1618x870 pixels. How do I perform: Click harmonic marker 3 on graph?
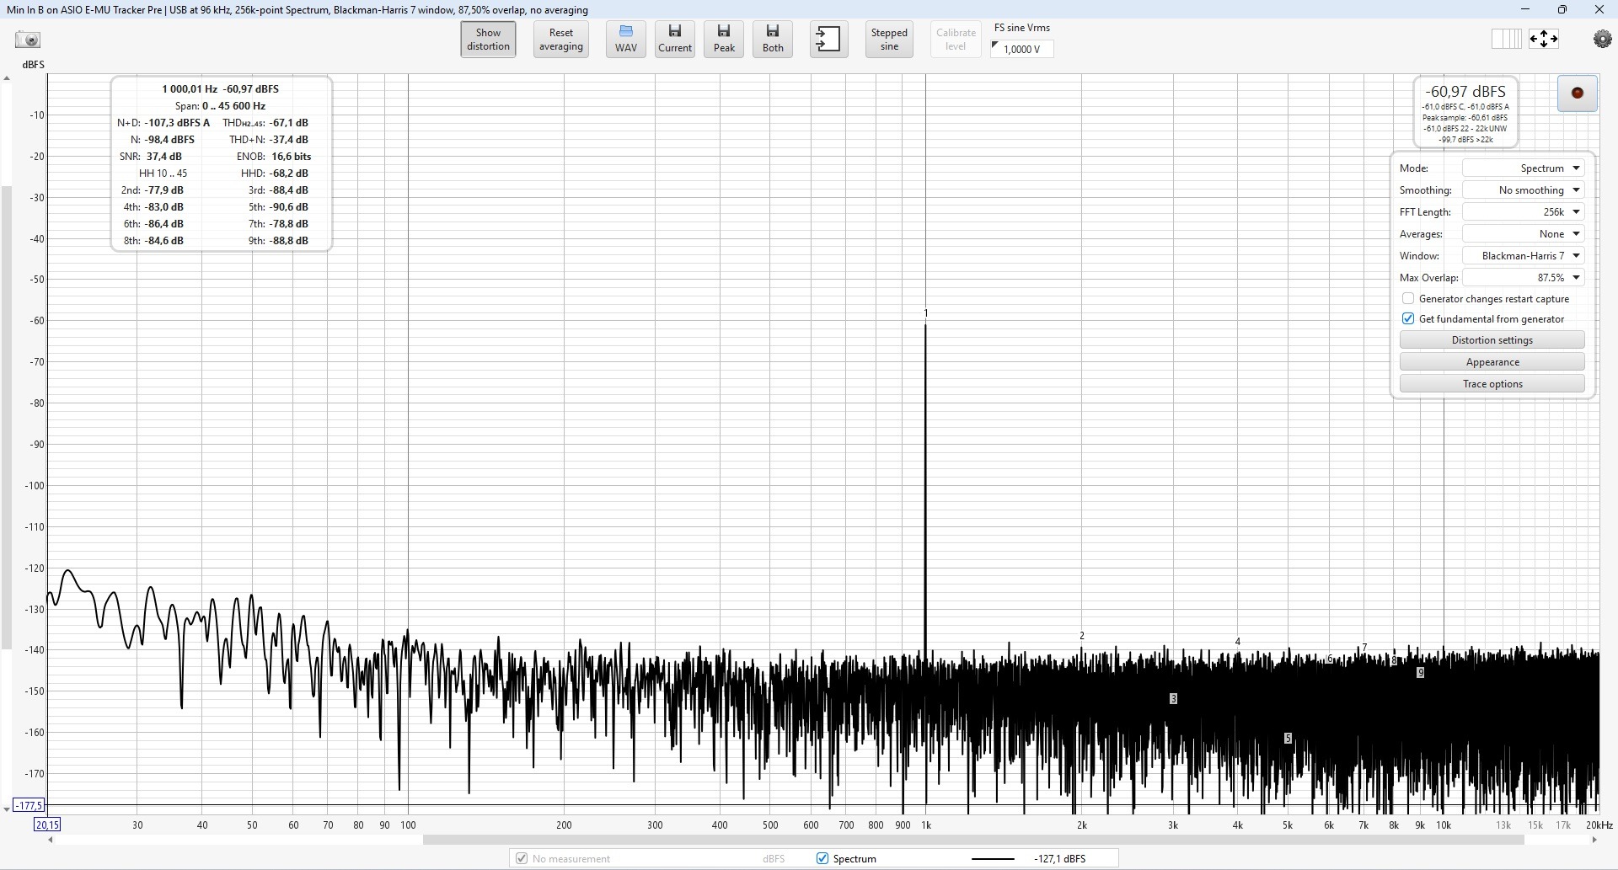point(1173,699)
